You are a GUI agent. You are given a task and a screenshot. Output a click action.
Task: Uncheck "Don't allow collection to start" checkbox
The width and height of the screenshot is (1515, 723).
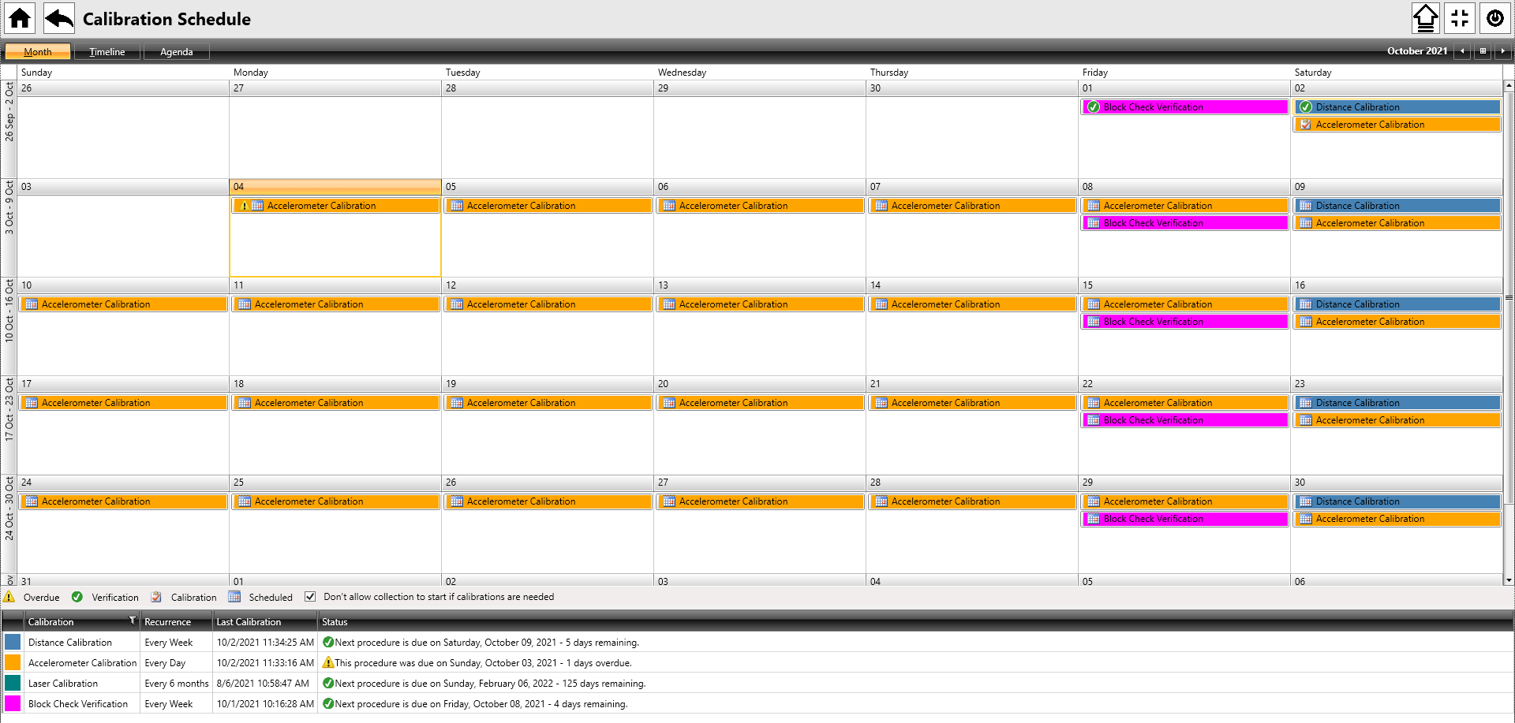[310, 597]
